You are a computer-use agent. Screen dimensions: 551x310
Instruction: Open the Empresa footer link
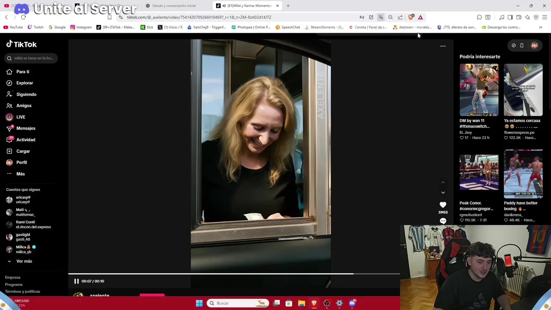13,277
